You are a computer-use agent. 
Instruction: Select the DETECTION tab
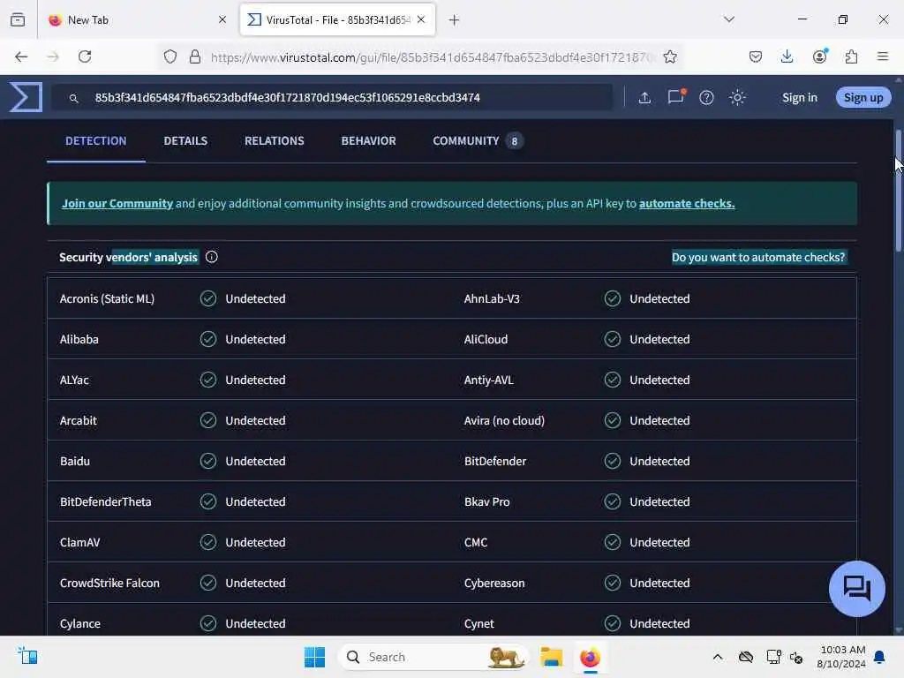tap(95, 140)
